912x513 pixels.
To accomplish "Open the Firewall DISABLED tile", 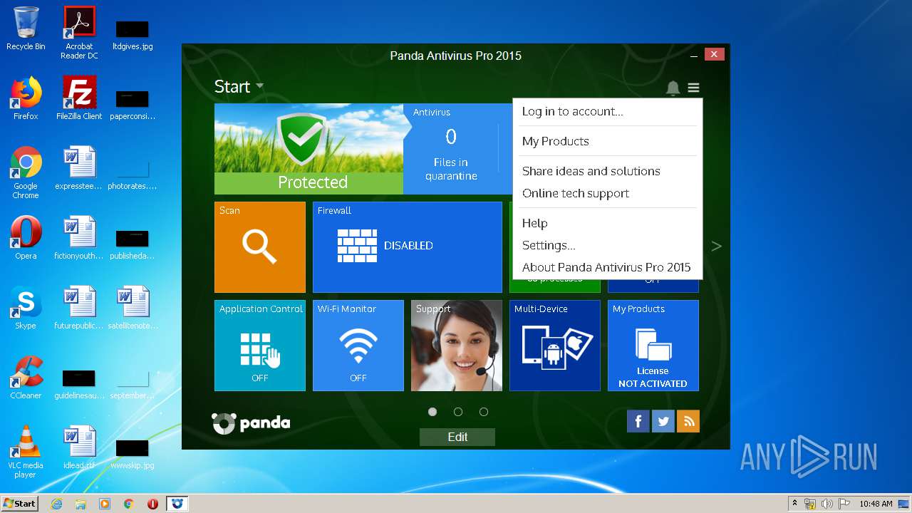I will point(408,247).
